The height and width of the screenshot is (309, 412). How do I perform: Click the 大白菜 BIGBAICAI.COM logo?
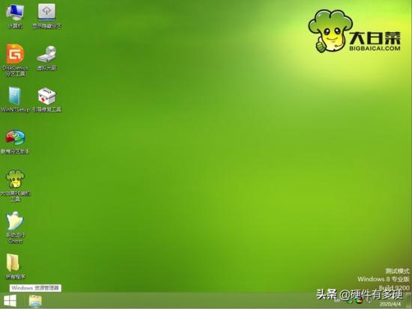(354, 31)
